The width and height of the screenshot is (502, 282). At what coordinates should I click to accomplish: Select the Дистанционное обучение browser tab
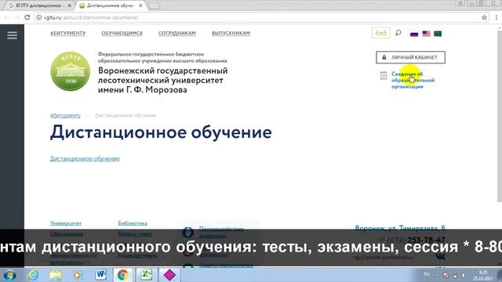(x=111, y=5)
